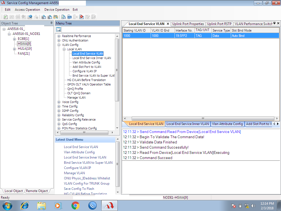
Task: Switch to the Remote Object tab
Action: coord(37,191)
